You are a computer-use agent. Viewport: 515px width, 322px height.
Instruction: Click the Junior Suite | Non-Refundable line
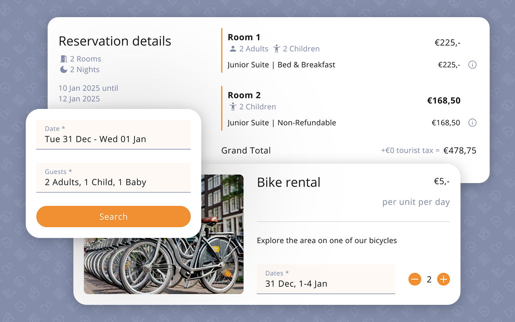point(282,123)
